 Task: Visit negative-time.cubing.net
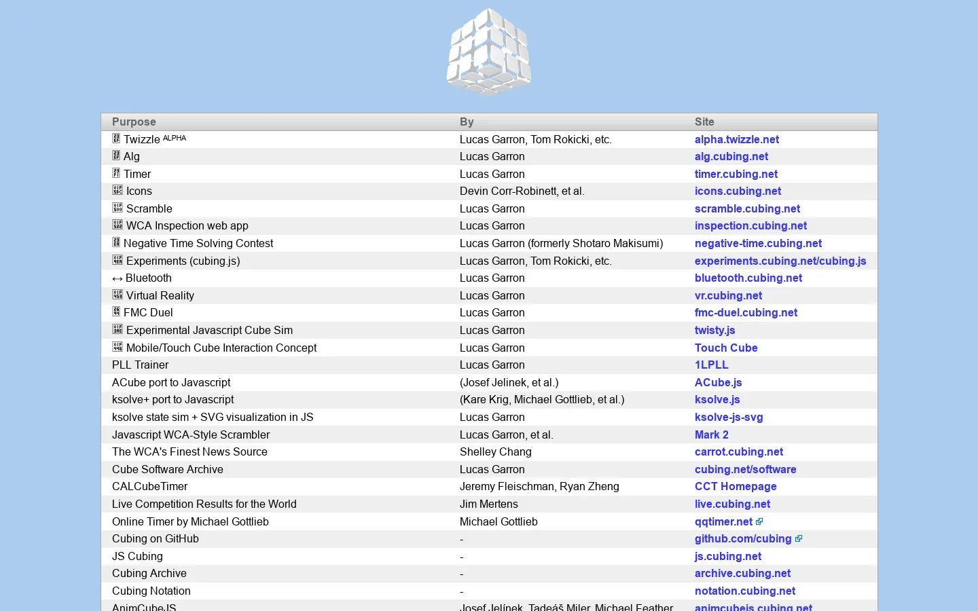[758, 243]
